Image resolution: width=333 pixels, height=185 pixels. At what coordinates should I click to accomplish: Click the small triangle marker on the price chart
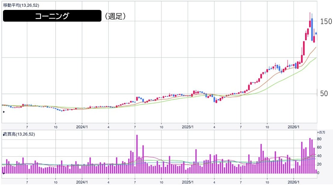pos(4,112)
